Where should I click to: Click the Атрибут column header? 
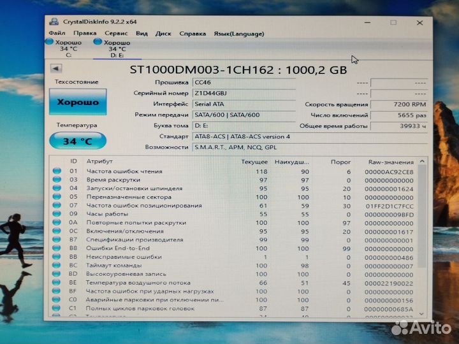pos(99,161)
